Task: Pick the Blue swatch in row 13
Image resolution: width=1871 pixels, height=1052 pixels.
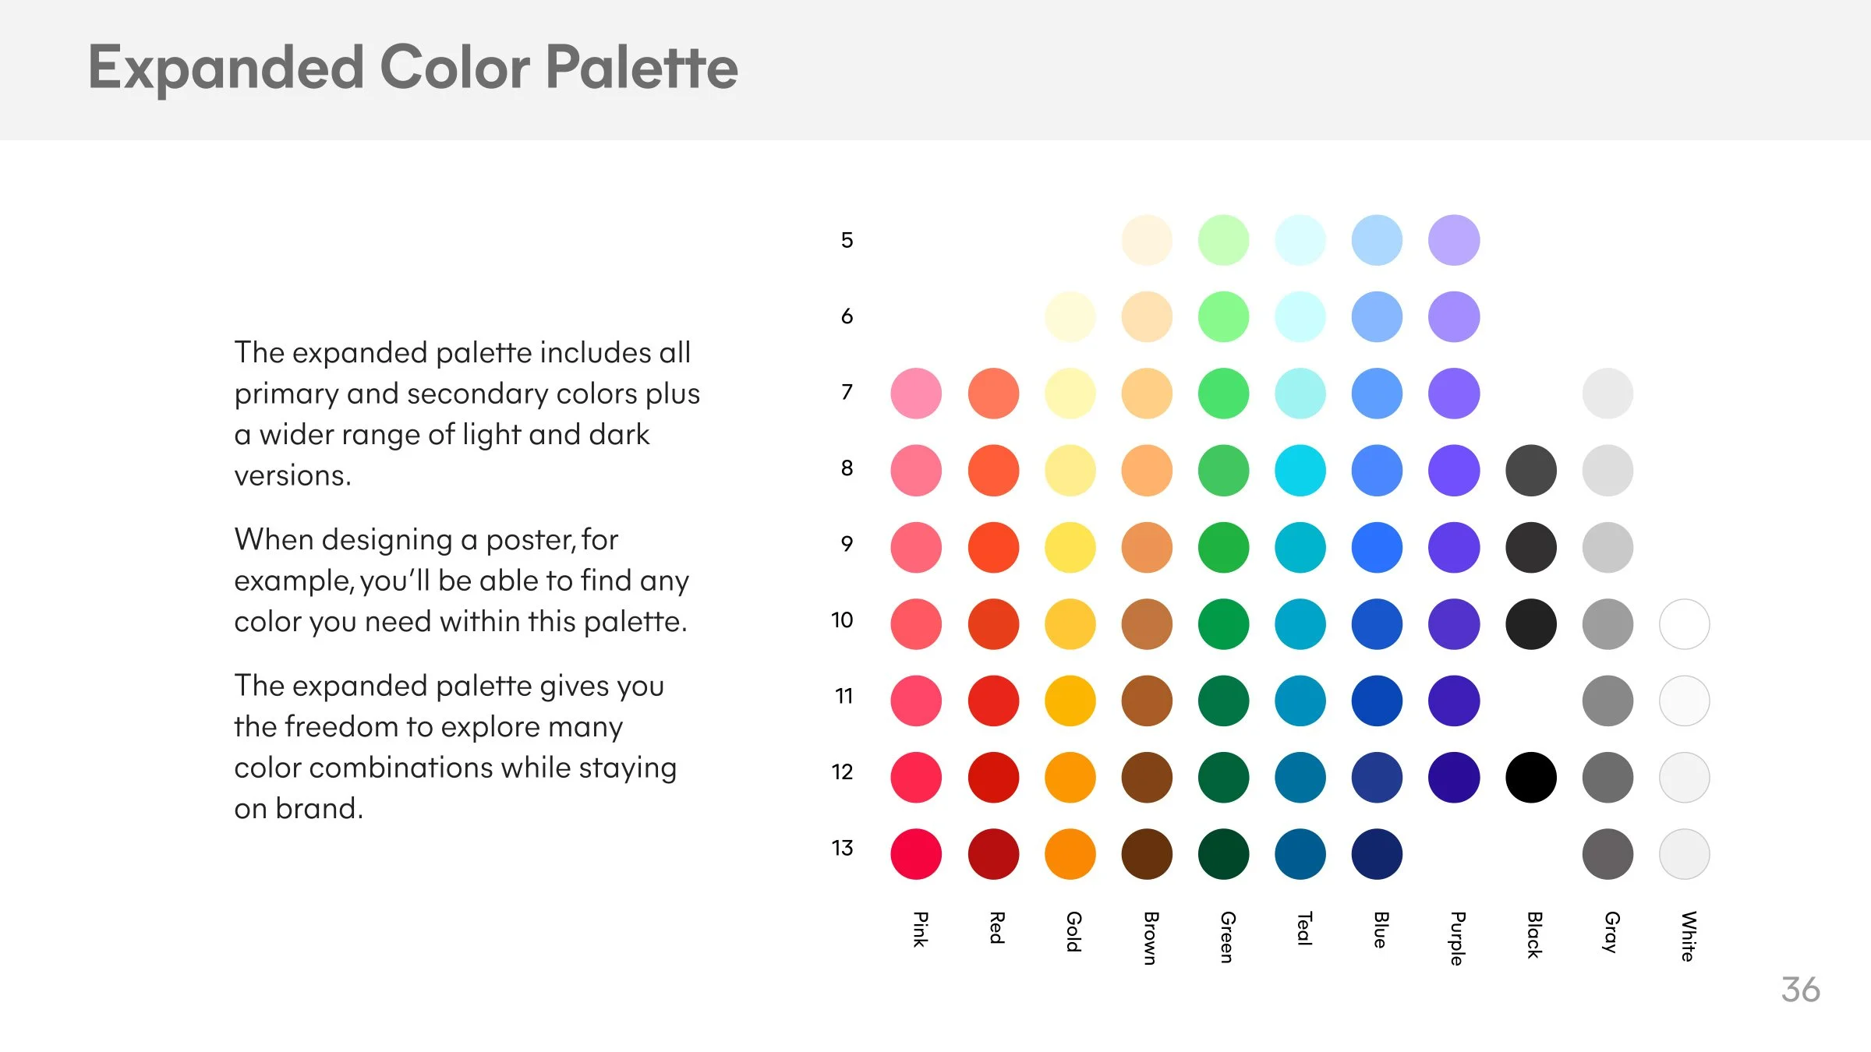Action: pos(1377,854)
